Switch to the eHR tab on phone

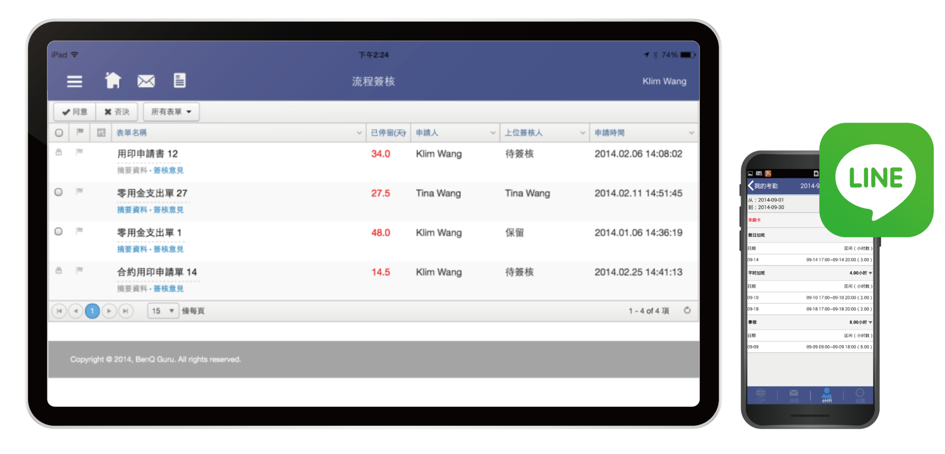coord(826,395)
